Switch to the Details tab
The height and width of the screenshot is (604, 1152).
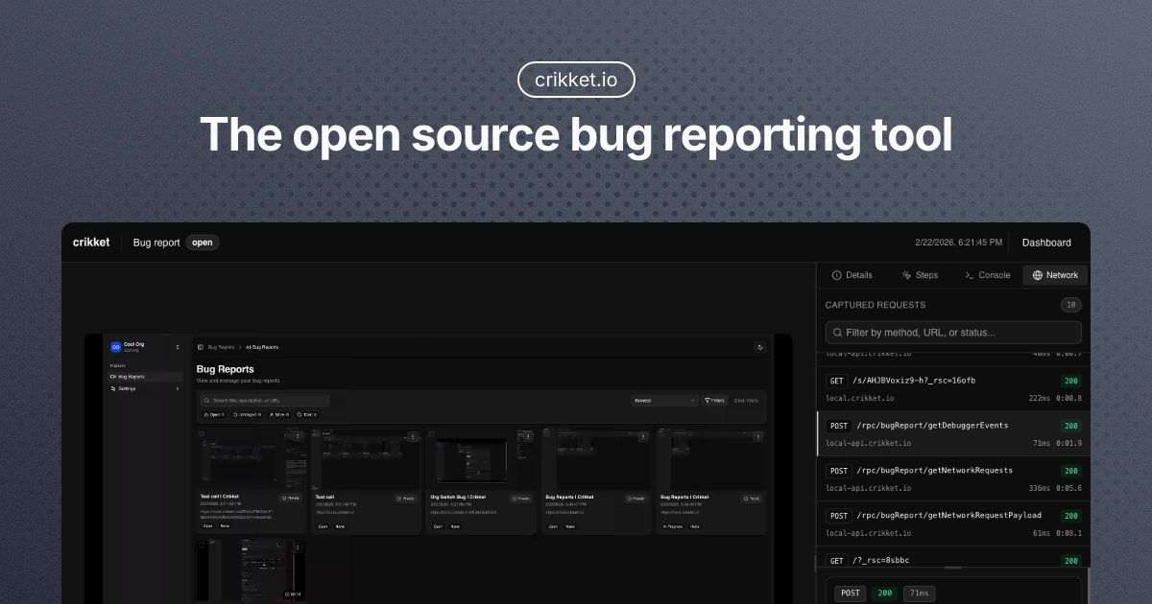click(x=853, y=275)
